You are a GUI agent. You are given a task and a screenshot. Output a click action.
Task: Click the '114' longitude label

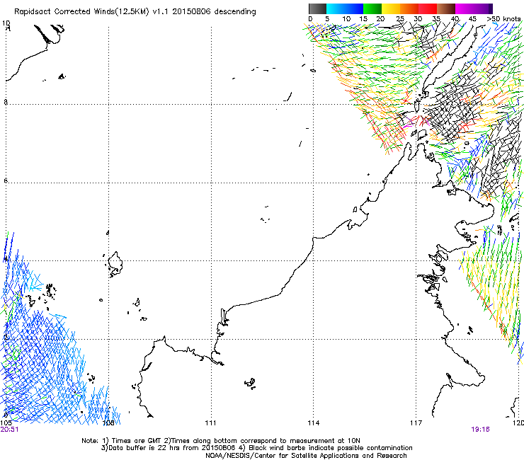point(314,423)
